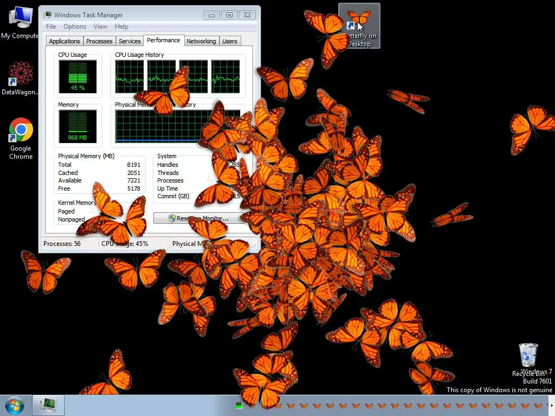The width and height of the screenshot is (555, 416).
Task: Click the Commit (GB) label
Action: tap(173, 196)
